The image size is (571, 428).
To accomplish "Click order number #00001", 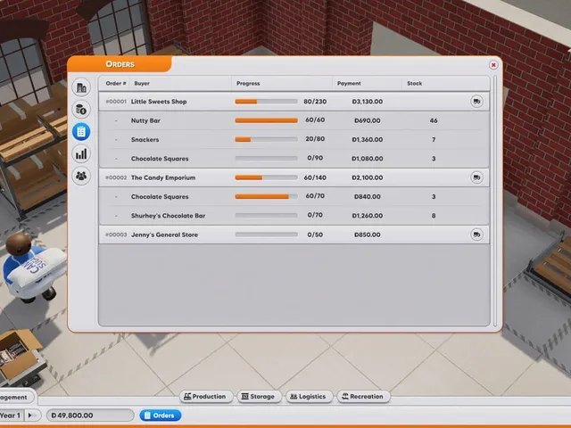I will click(116, 102).
